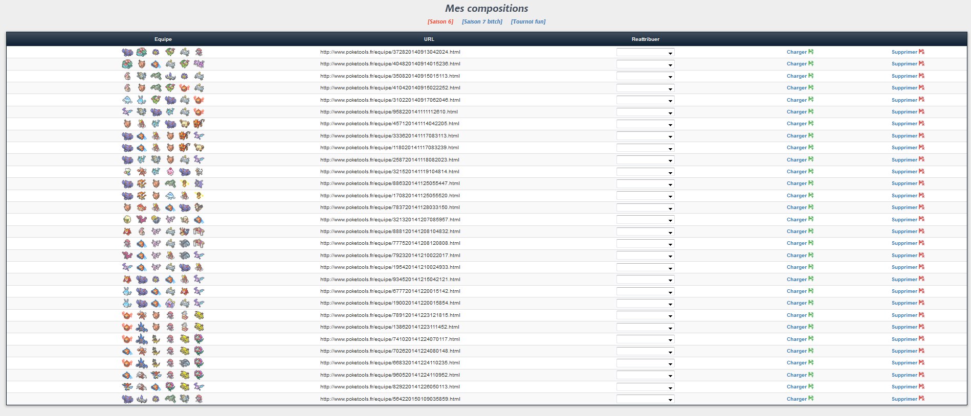Viewport: 971px width, 416px height.
Task: Click second Pokémon sprite of team 960520141224110952
Action: tap(142, 375)
